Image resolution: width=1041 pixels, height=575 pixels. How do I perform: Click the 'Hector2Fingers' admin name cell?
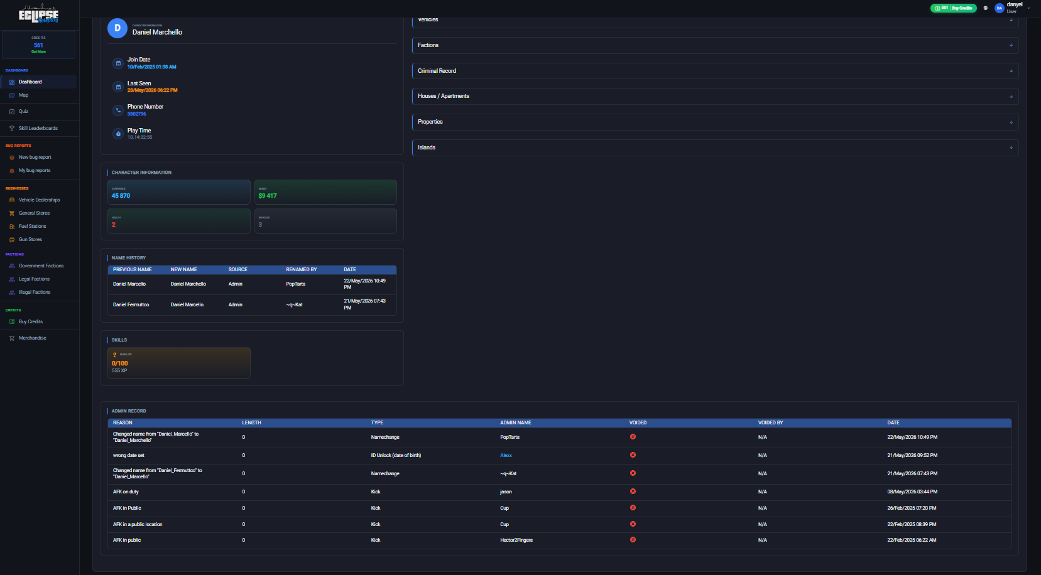pos(516,540)
